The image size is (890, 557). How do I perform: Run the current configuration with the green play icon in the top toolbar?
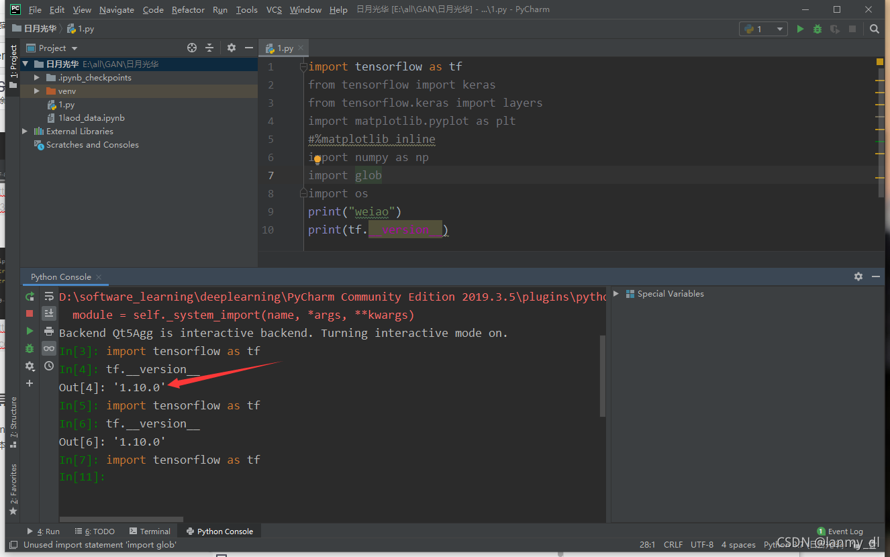pos(800,29)
